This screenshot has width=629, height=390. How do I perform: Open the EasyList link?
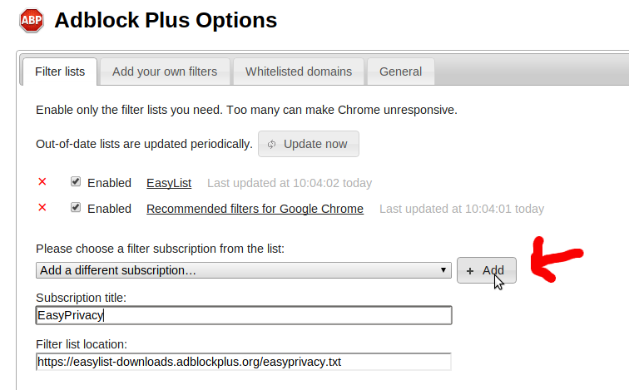(x=169, y=183)
